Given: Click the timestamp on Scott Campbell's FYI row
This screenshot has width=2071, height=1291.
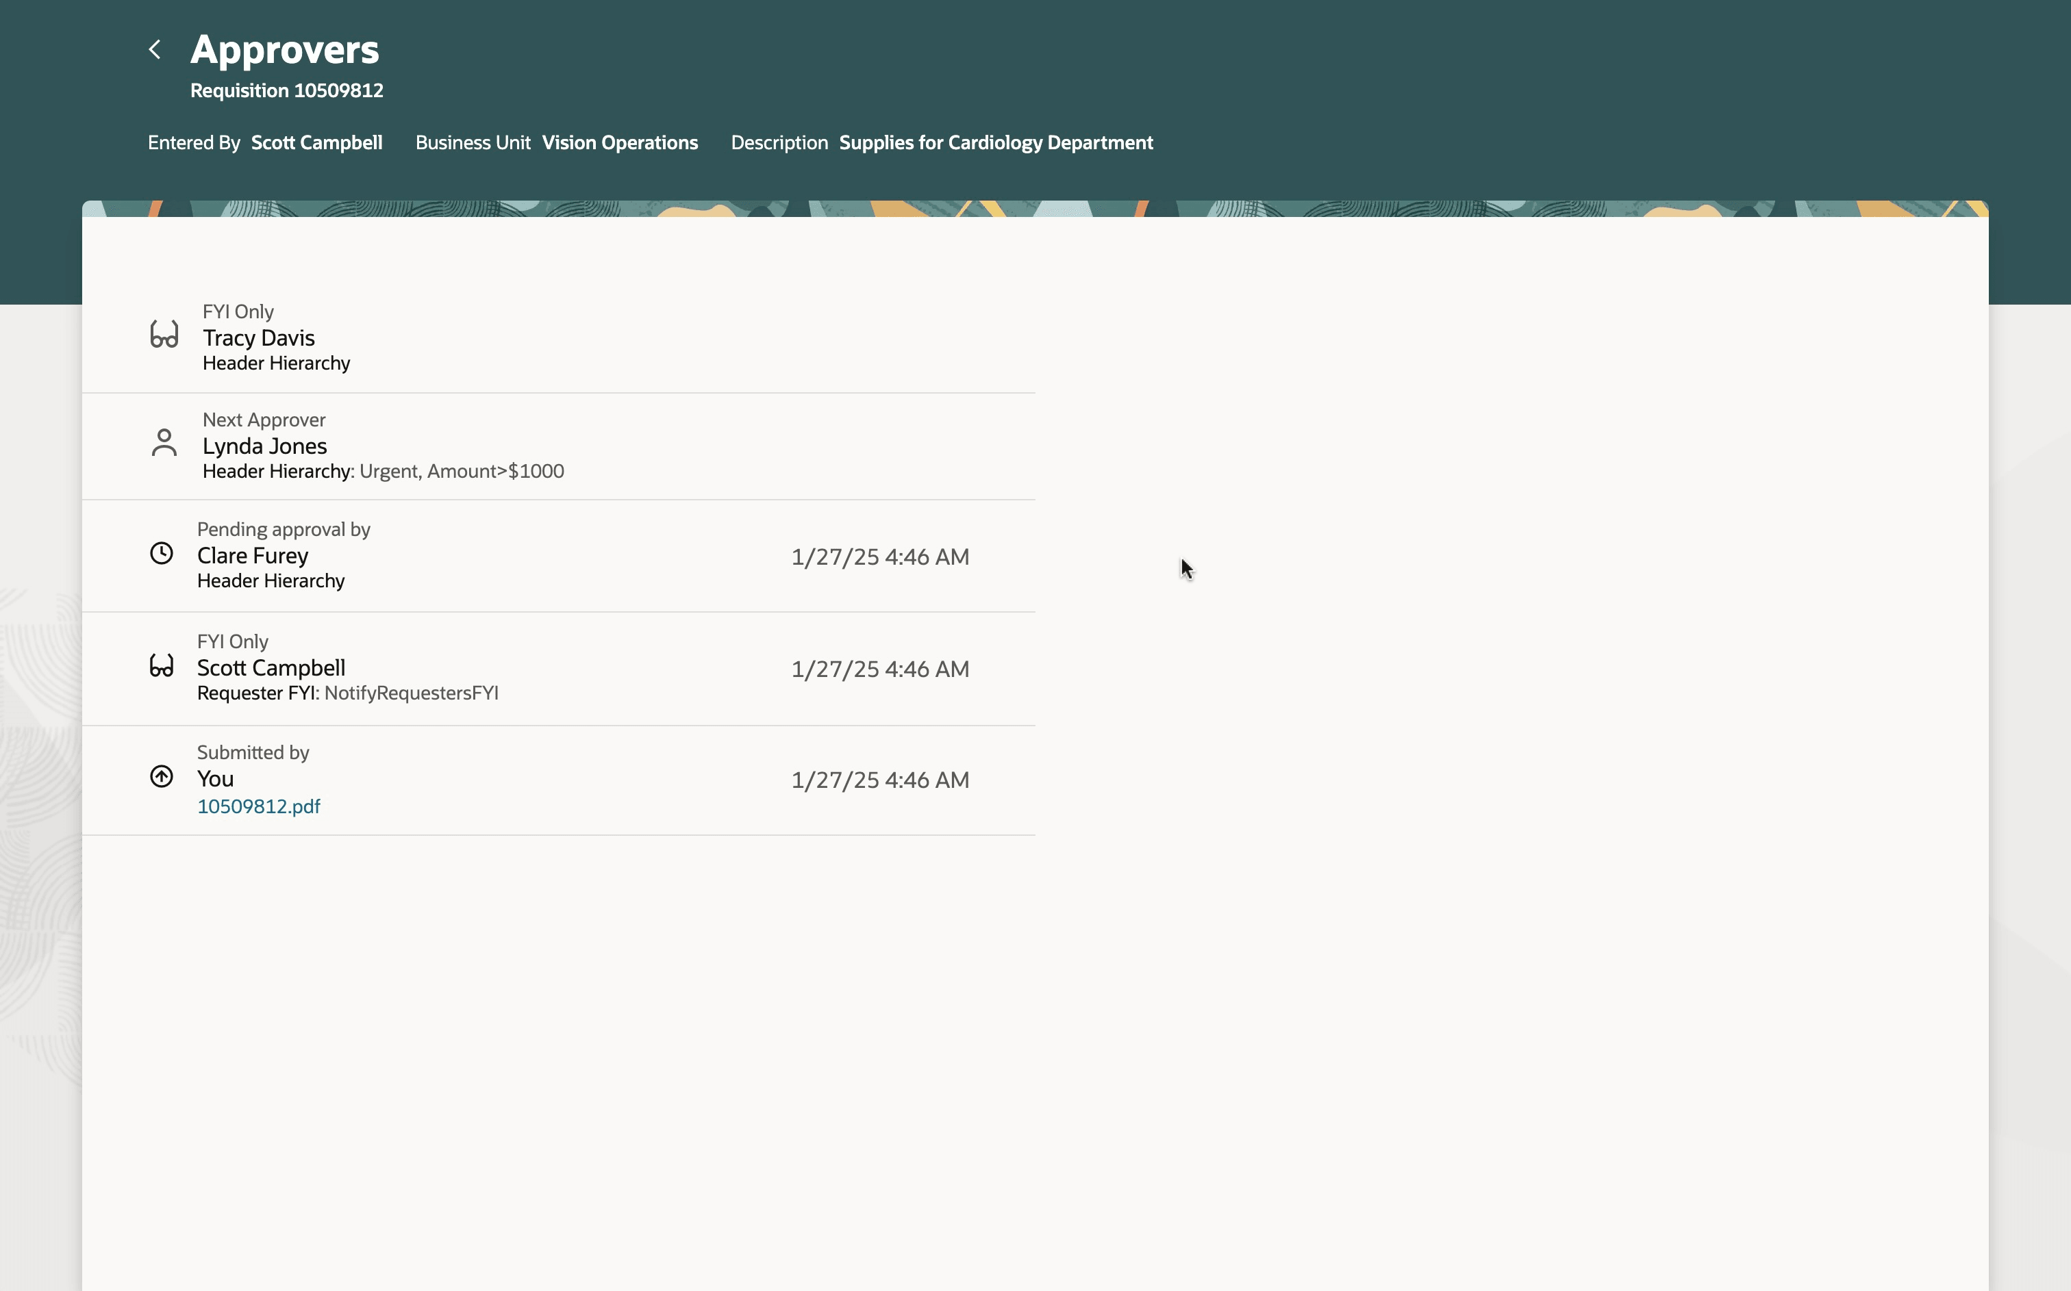Looking at the screenshot, I should click(879, 669).
